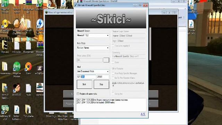Screen dimensions: 222x125
Task: Click the A.S. link at bottom right
Action: [x=143, y=114]
